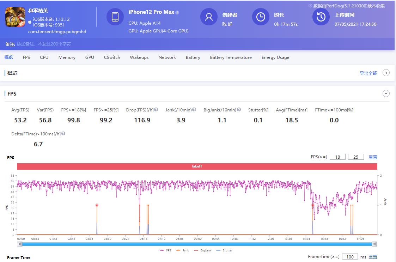Image resolution: width=396 pixels, height=262 pixels.
Task: Click the 备注 remark input field
Action: click(x=44, y=44)
